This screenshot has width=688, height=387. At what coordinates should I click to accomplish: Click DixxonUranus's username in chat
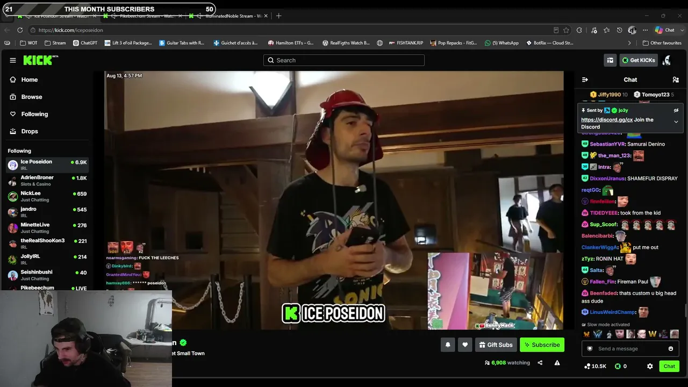pos(608,178)
